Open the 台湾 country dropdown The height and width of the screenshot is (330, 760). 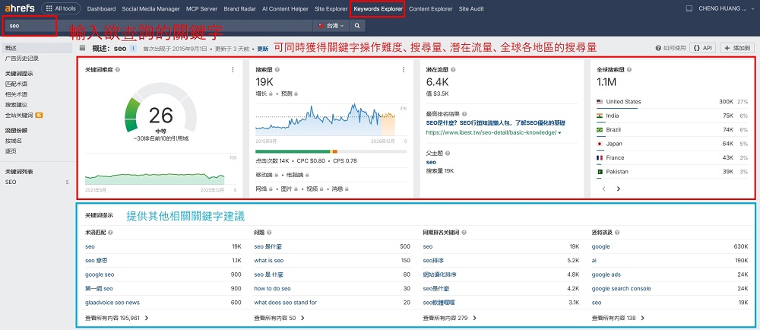331,26
